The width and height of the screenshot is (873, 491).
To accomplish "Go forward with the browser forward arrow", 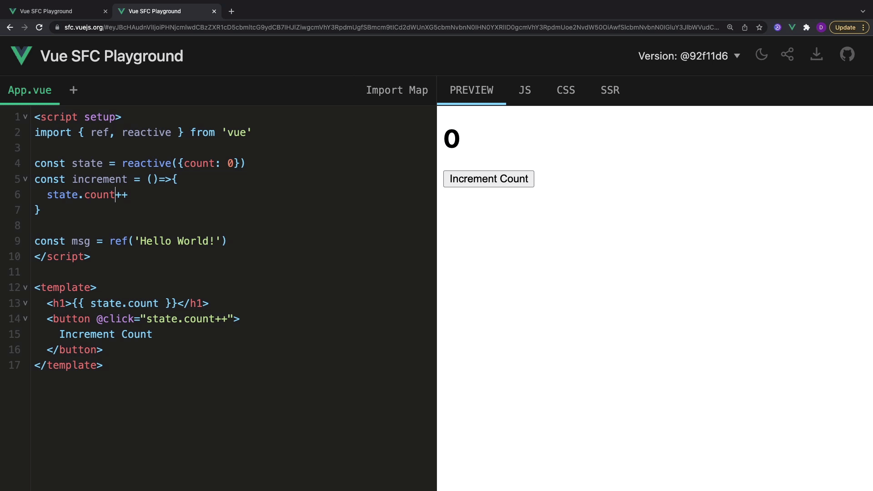I will click(x=25, y=27).
